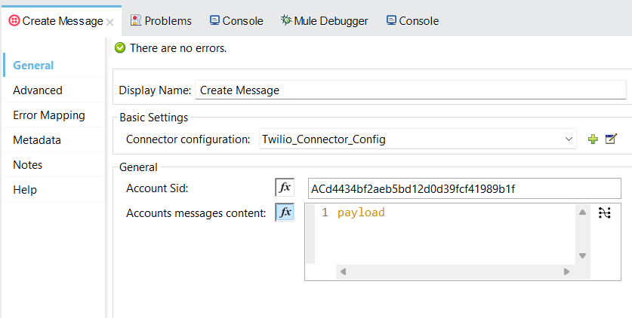The width and height of the screenshot is (632, 318).
Task: Click the editor scroll right arrow
Action: click(x=567, y=272)
